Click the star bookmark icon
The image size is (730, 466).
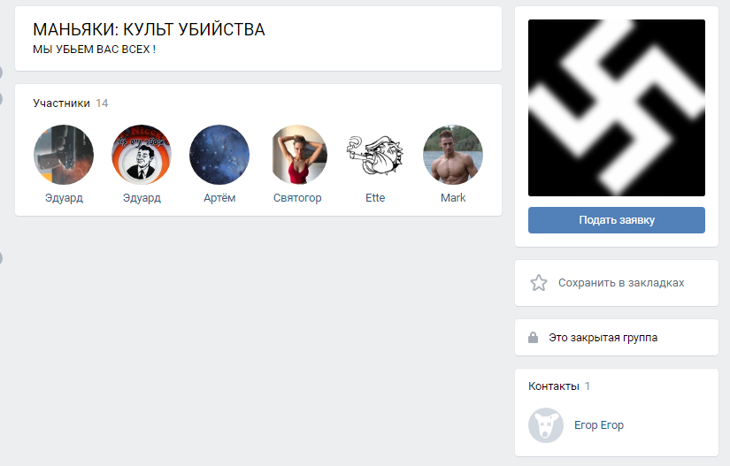[539, 283]
